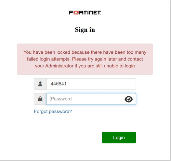Click into the Password input field
Viewport: 171px width, 161px height.
point(91,99)
